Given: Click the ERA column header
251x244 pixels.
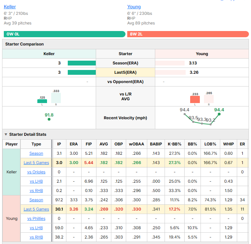Looking at the screenshot, I should pyautogui.click(x=74, y=144).
